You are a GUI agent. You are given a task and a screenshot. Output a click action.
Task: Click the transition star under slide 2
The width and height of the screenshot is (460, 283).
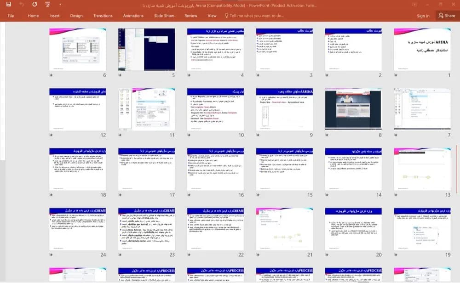click(327, 75)
